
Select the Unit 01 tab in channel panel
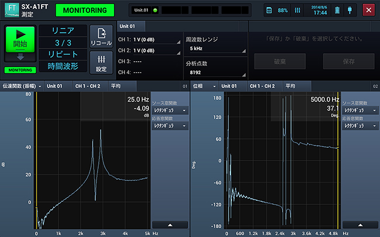tap(129, 26)
